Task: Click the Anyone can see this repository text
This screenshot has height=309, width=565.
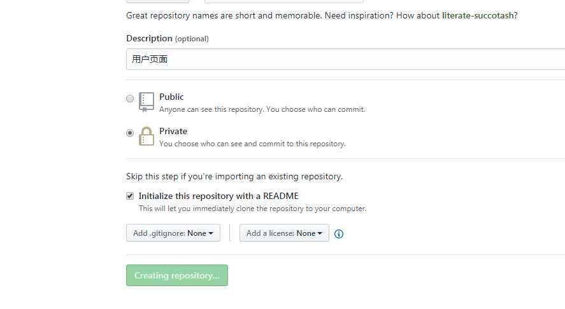Action: tap(262, 109)
